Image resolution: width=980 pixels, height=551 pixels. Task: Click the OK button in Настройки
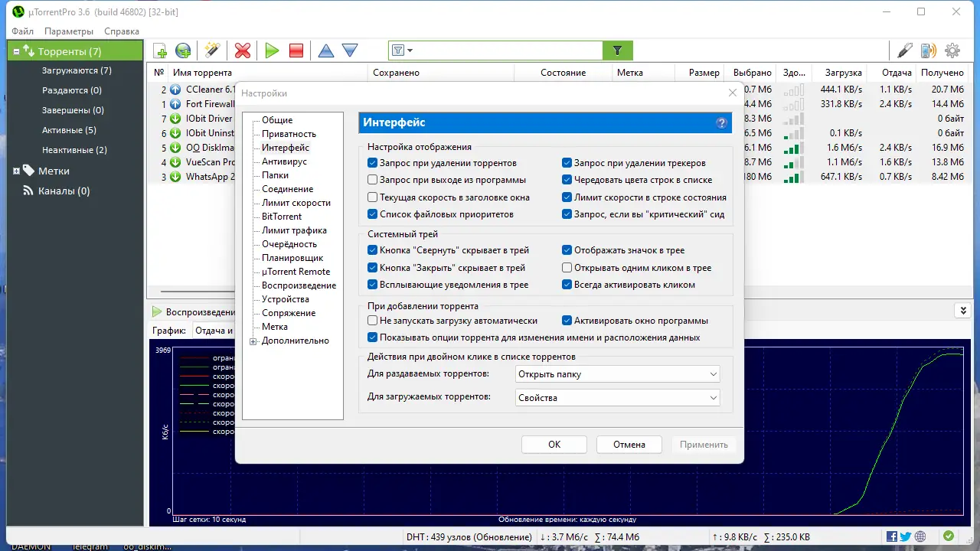[554, 445]
